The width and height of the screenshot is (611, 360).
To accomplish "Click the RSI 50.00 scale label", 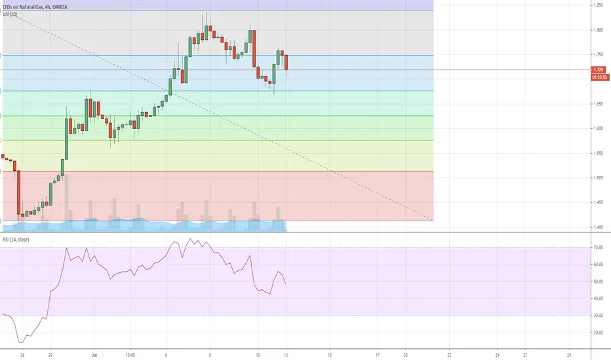I will 598,281.
